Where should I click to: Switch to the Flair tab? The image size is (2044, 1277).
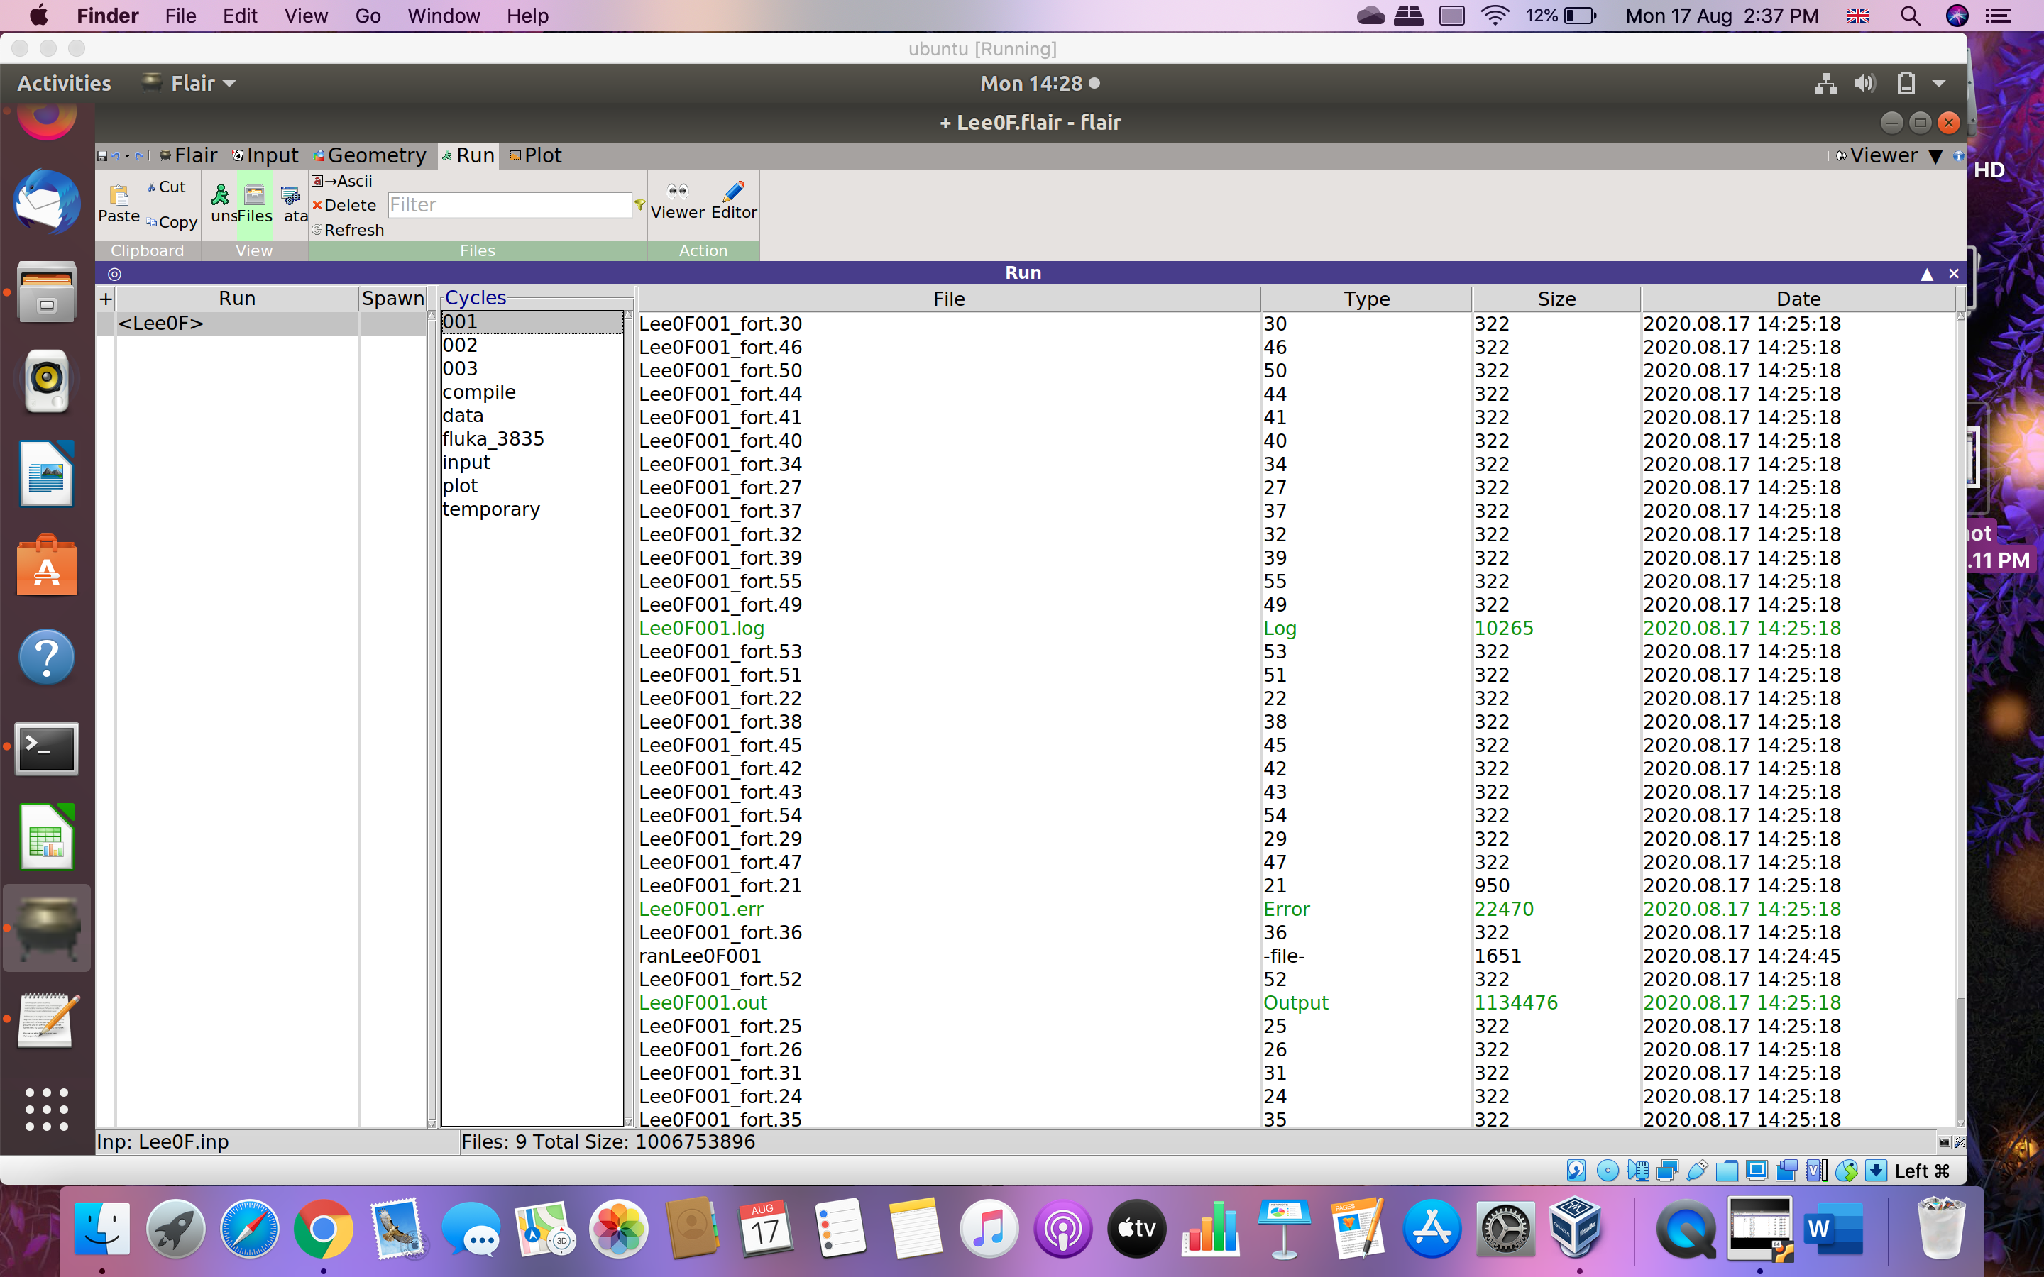point(188,155)
